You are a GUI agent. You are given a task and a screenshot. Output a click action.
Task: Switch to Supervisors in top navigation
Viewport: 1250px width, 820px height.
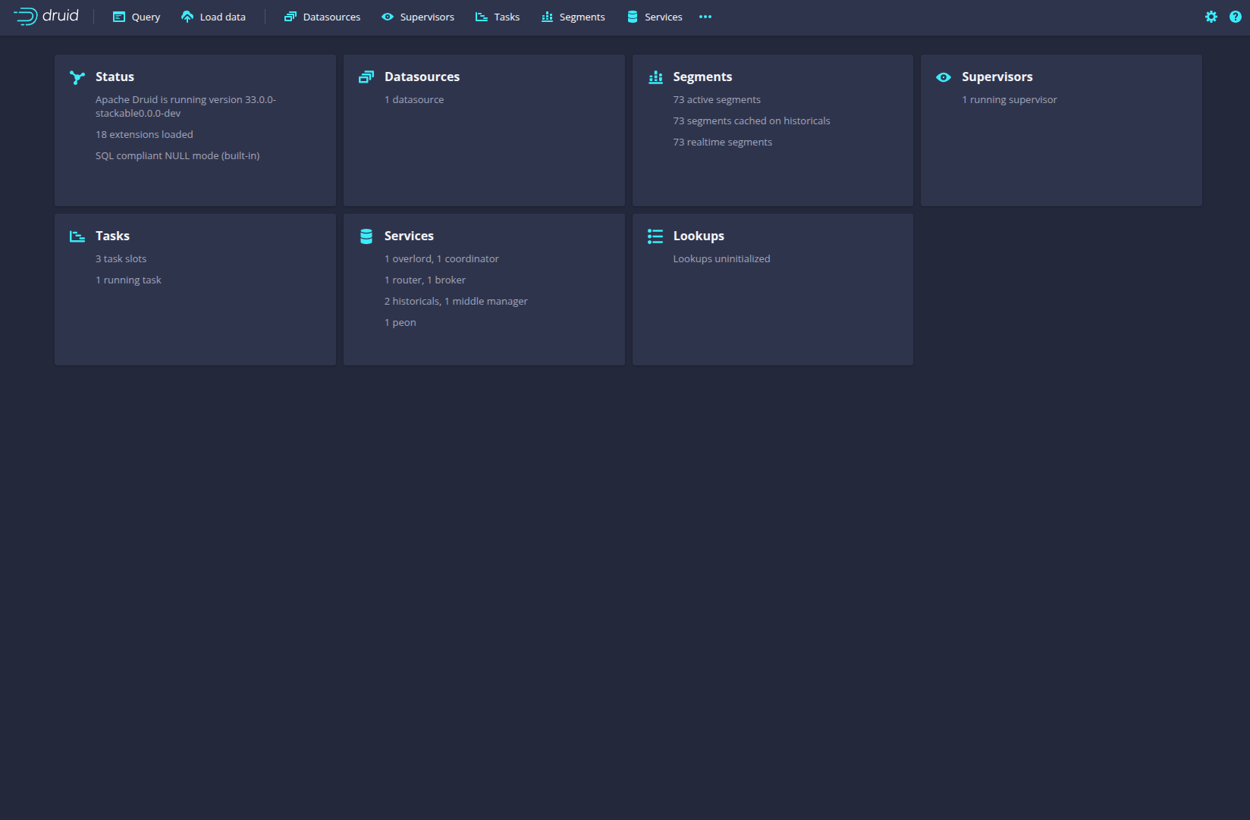click(x=418, y=17)
